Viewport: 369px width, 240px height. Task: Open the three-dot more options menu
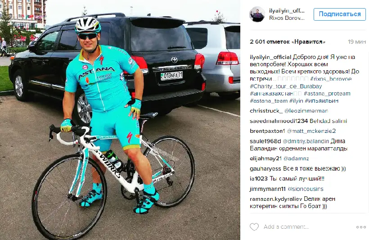click(x=361, y=227)
